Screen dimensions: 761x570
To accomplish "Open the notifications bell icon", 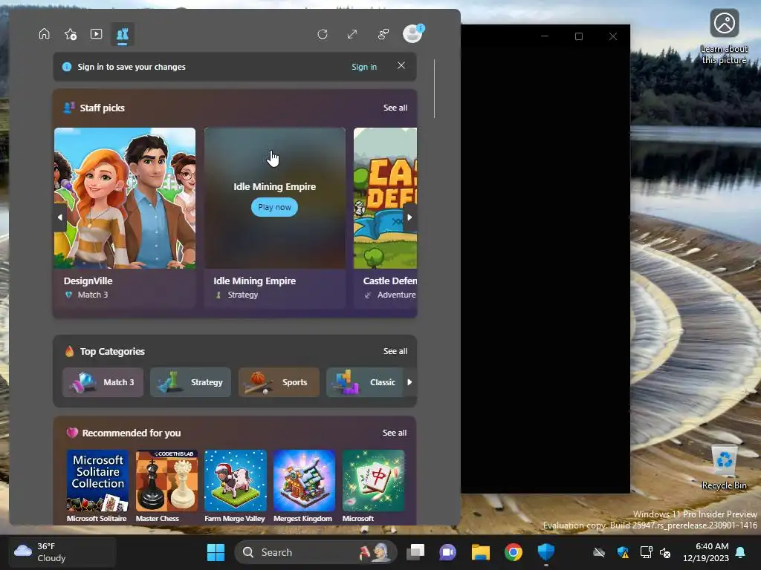I will point(741,552).
